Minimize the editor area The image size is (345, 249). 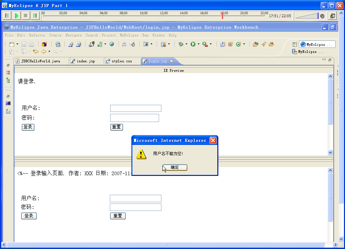324,59
